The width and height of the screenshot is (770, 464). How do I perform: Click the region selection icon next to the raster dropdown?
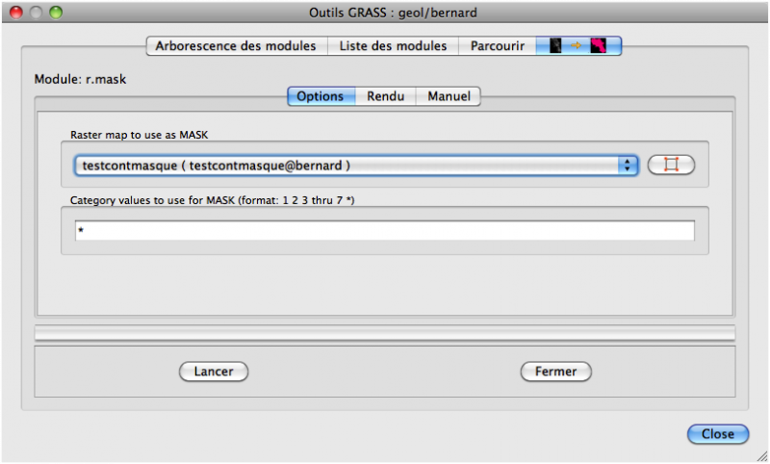(671, 165)
